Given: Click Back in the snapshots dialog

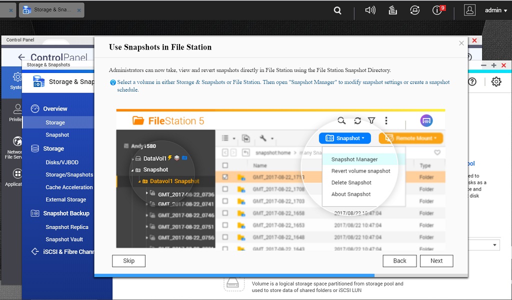Looking at the screenshot, I should tap(399, 261).
